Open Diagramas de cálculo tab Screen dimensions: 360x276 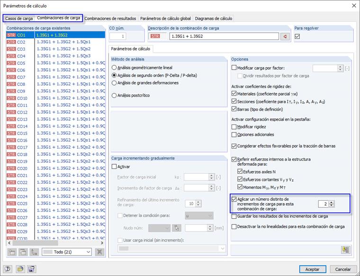tap(214, 18)
